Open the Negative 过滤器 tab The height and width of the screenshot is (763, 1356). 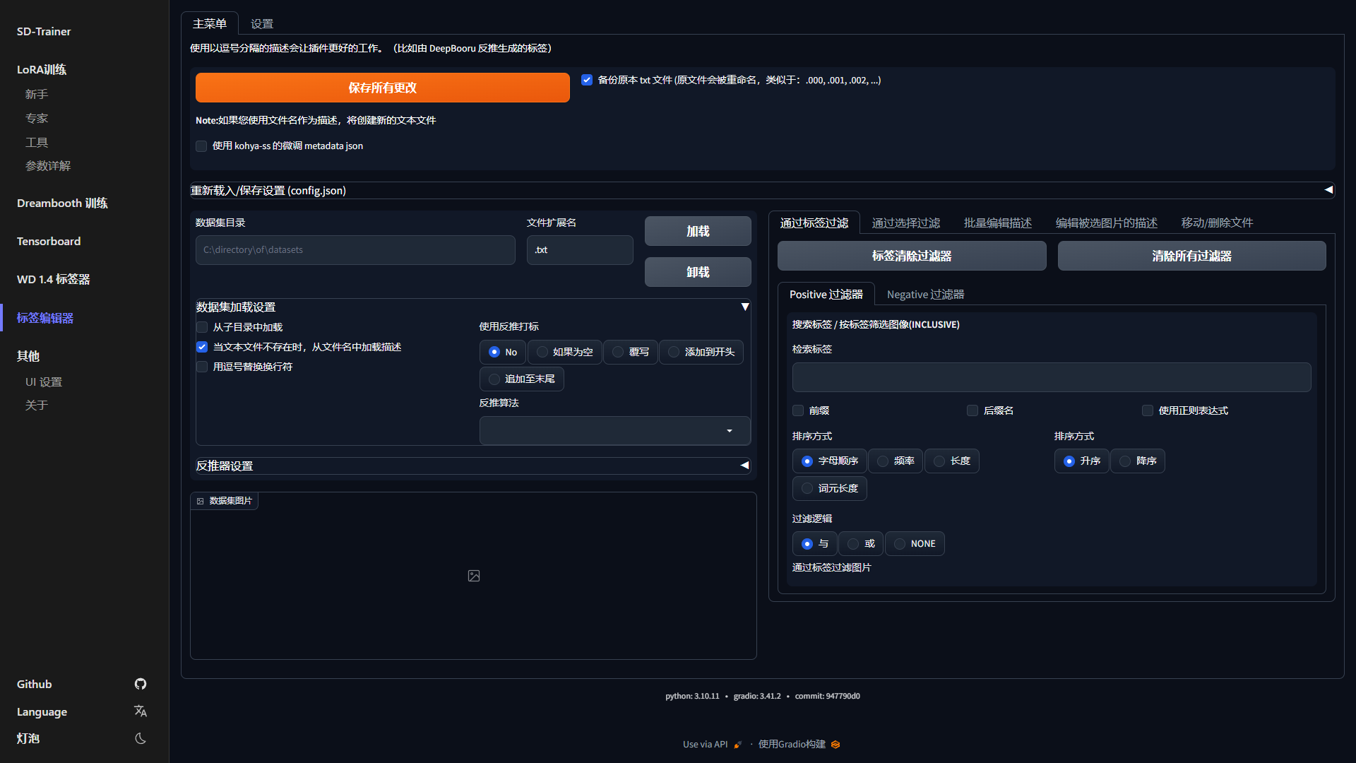925,294
